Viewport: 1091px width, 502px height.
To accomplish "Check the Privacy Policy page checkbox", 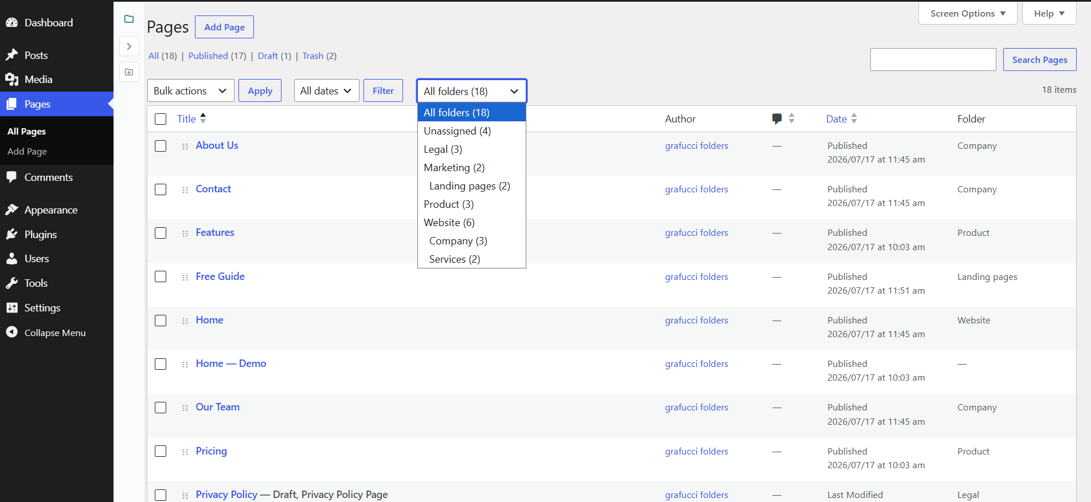I will [x=161, y=495].
